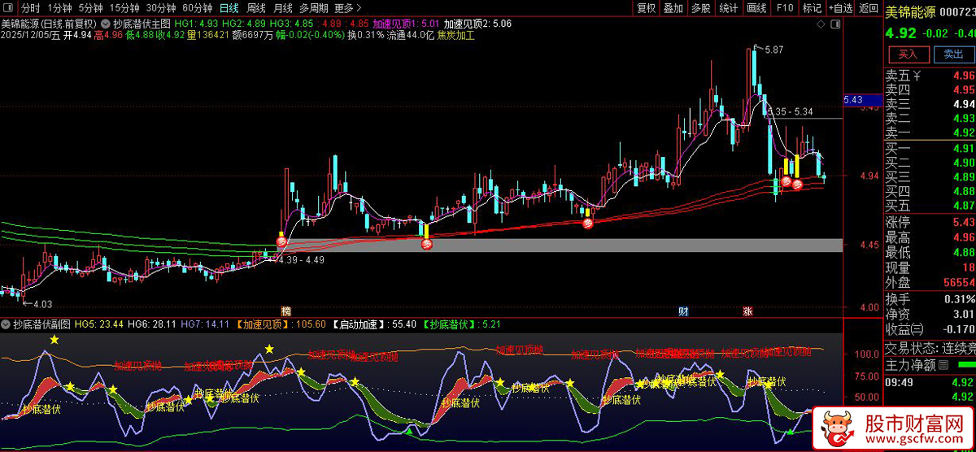This screenshot has width=976, height=452.
Task: Add stock via +自选 button
Action: (839, 8)
